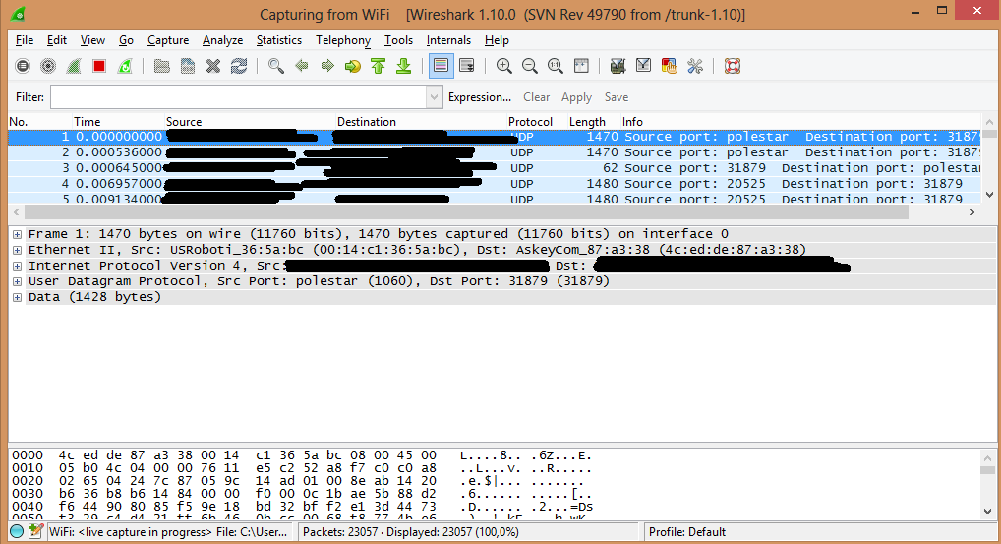Restart the running live capture icon

click(x=125, y=66)
